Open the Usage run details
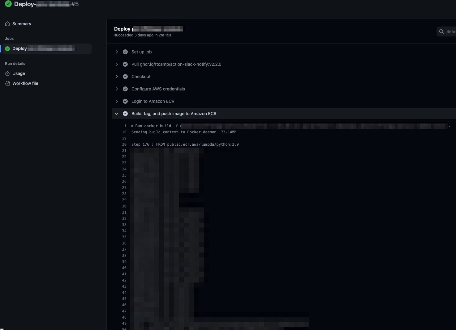The image size is (456, 330). click(x=19, y=73)
